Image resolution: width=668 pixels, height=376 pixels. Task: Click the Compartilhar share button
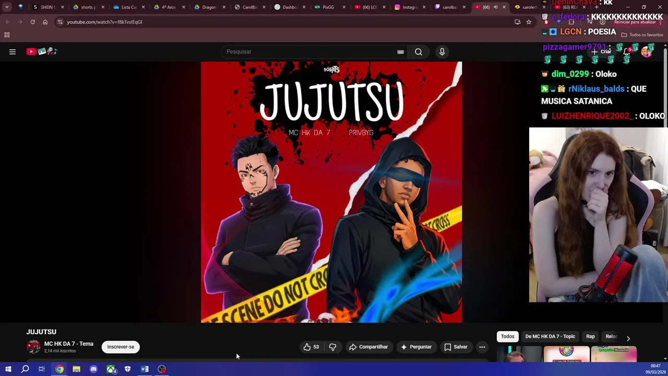tap(368, 347)
